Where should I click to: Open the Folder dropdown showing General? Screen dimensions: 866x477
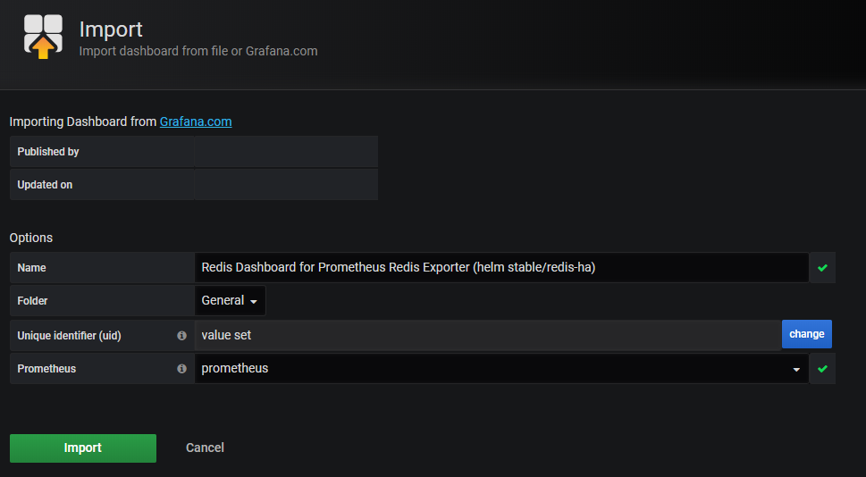[230, 300]
